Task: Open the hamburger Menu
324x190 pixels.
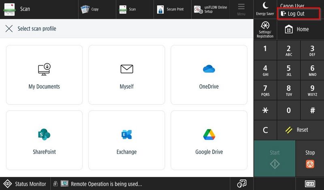Action: tap(241, 9)
